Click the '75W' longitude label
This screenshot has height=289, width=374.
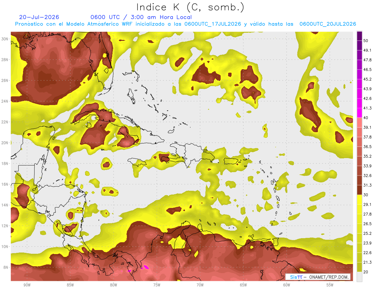tap(157, 285)
